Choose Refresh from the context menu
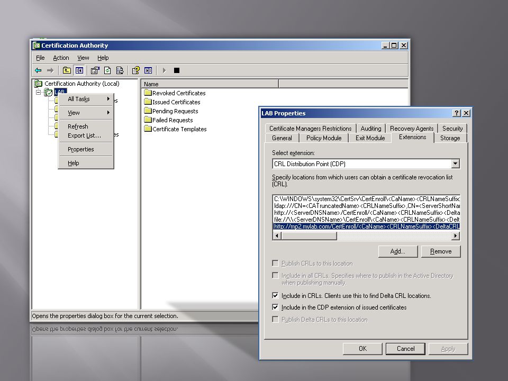 [x=86, y=126]
